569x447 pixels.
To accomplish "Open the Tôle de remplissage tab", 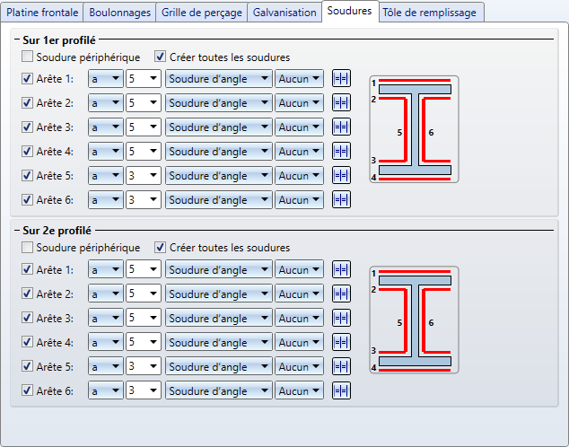I will (431, 13).
